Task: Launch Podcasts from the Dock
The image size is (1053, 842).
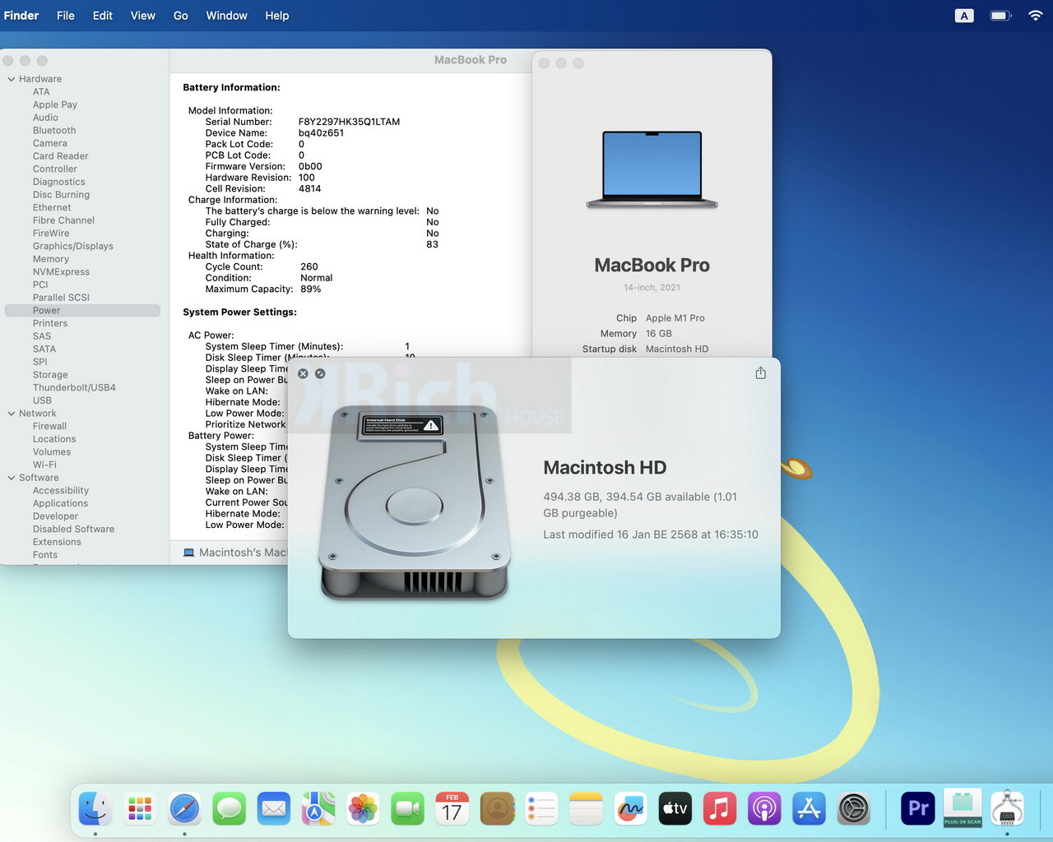Action: click(764, 809)
